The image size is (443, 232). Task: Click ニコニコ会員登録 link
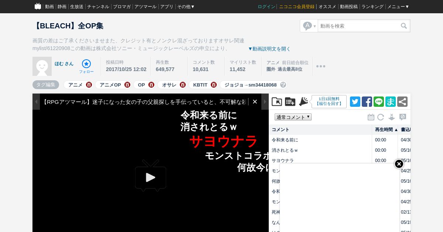[x=297, y=7]
